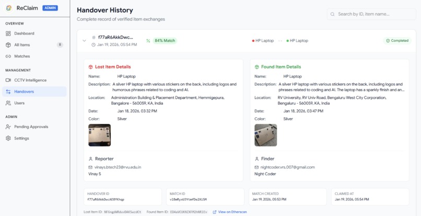This screenshot has height=216, width=421.
Task: Click the hash icon beside handover ID
Action: [93, 37]
